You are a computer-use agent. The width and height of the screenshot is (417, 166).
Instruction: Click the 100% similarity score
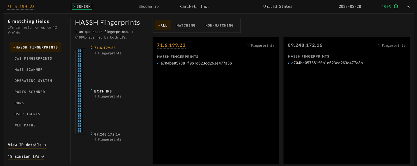[386, 6]
